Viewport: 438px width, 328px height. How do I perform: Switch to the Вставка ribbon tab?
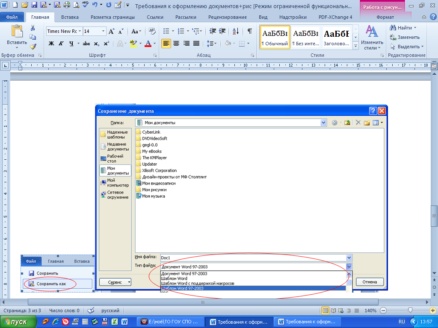(x=70, y=17)
